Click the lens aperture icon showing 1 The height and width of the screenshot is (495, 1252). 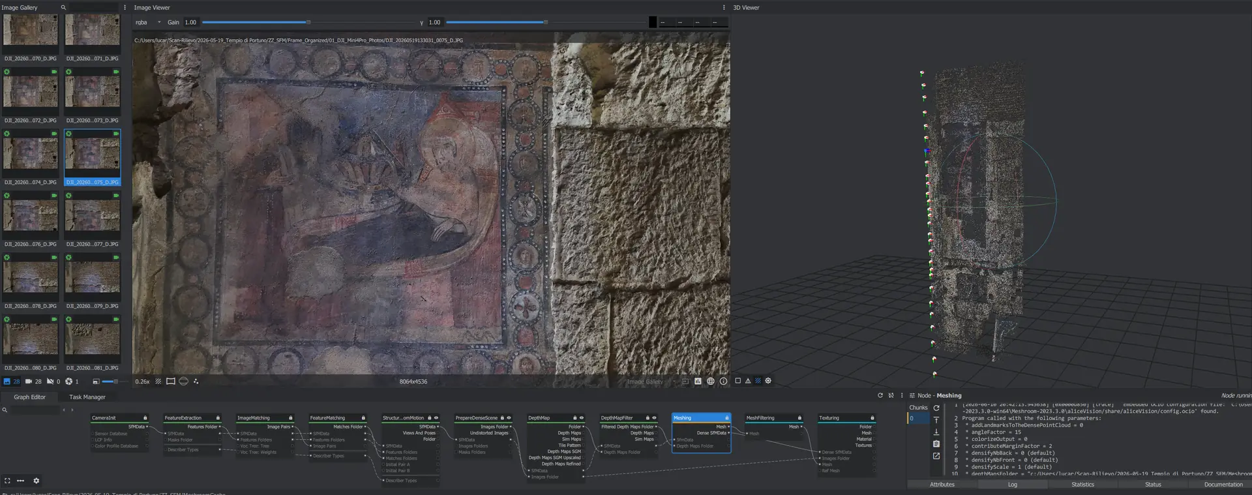[x=68, y=382]
